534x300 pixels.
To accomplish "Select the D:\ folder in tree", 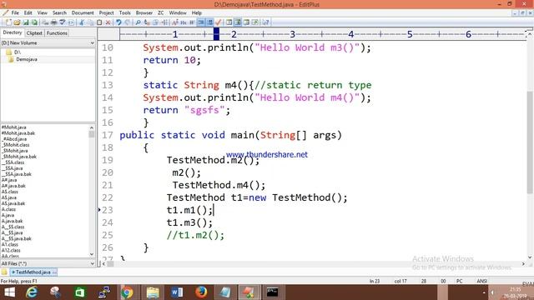I will coord(18,52).
